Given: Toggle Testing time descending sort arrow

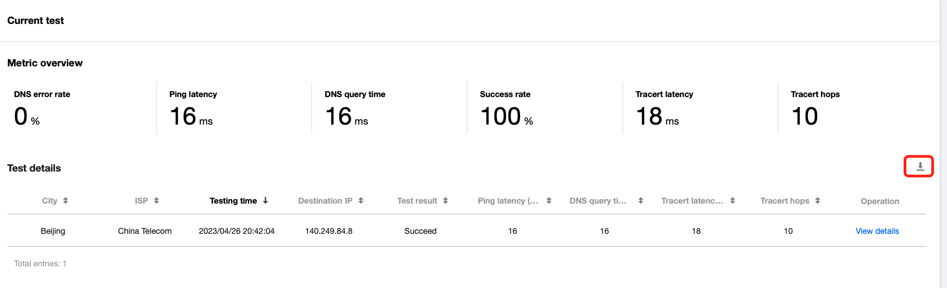Looking at the screenshot, I should pyautogui.click(x=265, y=200).
